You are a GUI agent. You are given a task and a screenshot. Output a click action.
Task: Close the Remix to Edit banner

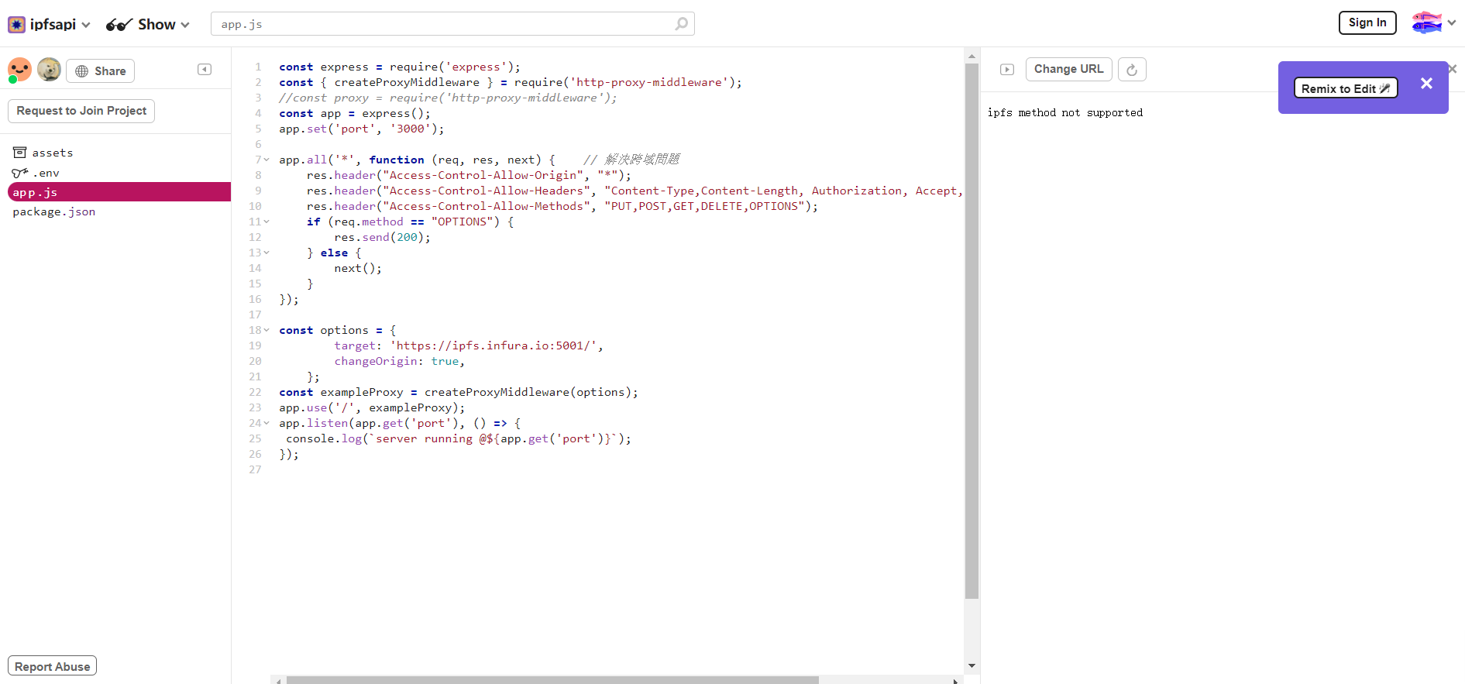coord(1426,84)
